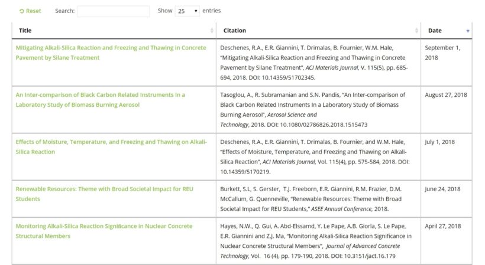Click the green Reset text link

click(x=34, y=11)
